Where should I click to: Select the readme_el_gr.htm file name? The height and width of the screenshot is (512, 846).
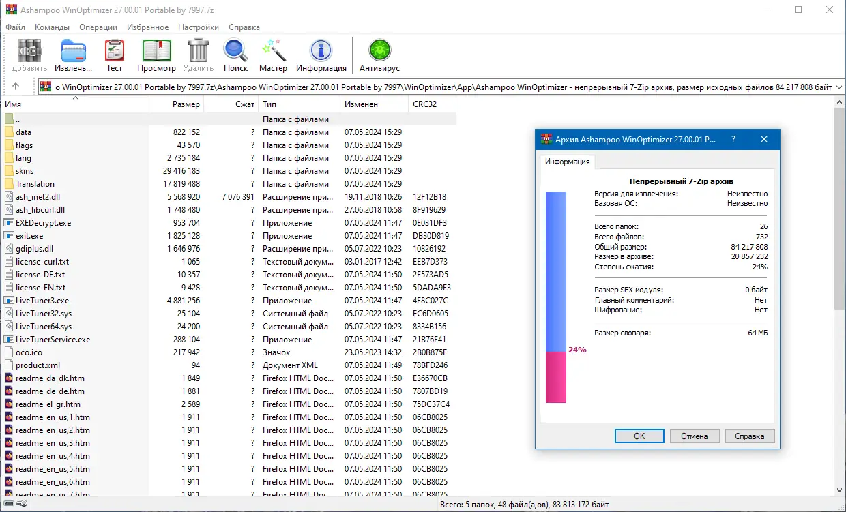48,404
